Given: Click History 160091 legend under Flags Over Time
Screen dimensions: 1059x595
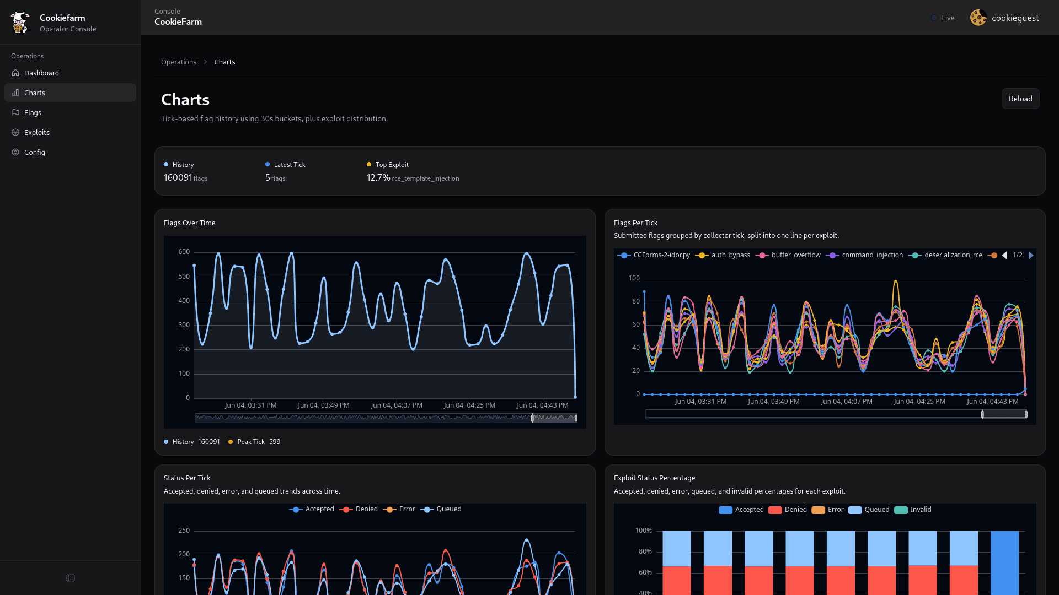Looking at the screenshot, I should coord(192,442).
